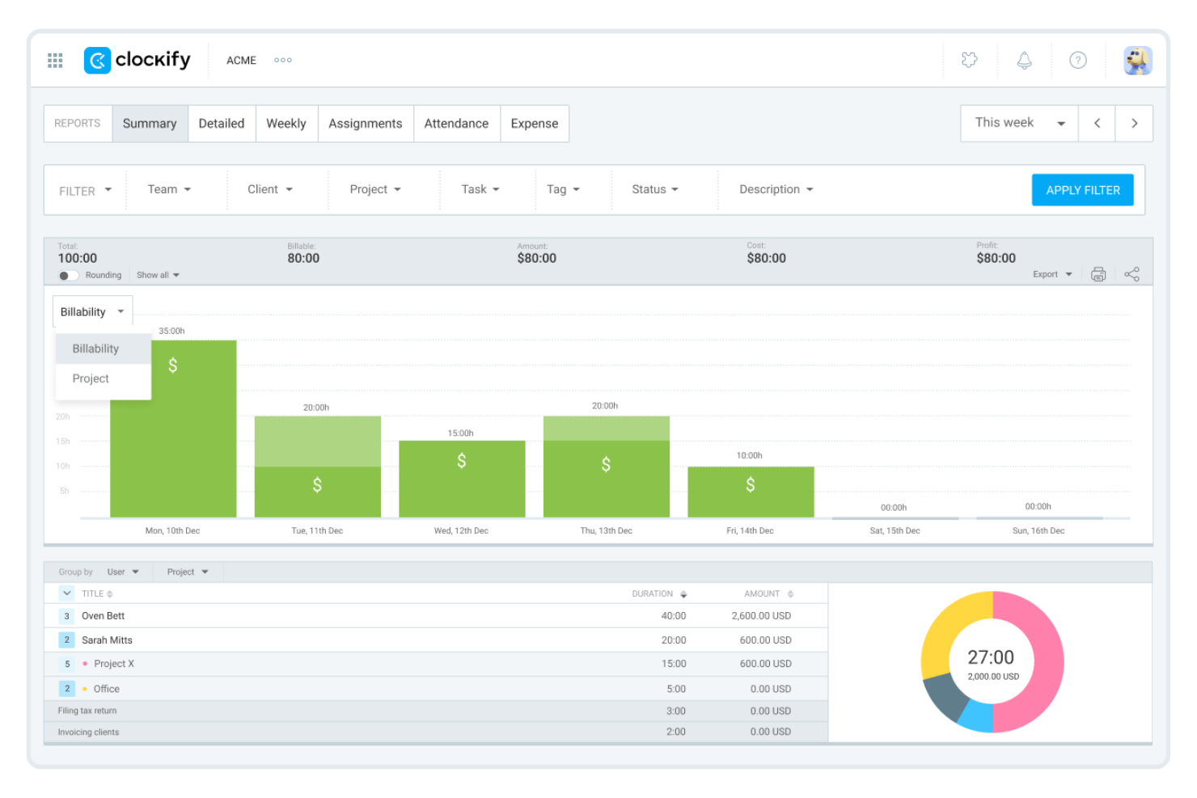
Task: Open the apps grid icon
Action: pos(55,60)
